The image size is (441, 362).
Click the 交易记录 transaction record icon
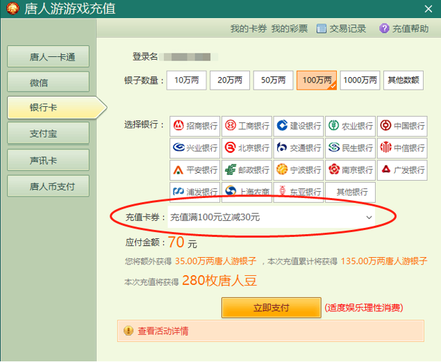[322, 28]
